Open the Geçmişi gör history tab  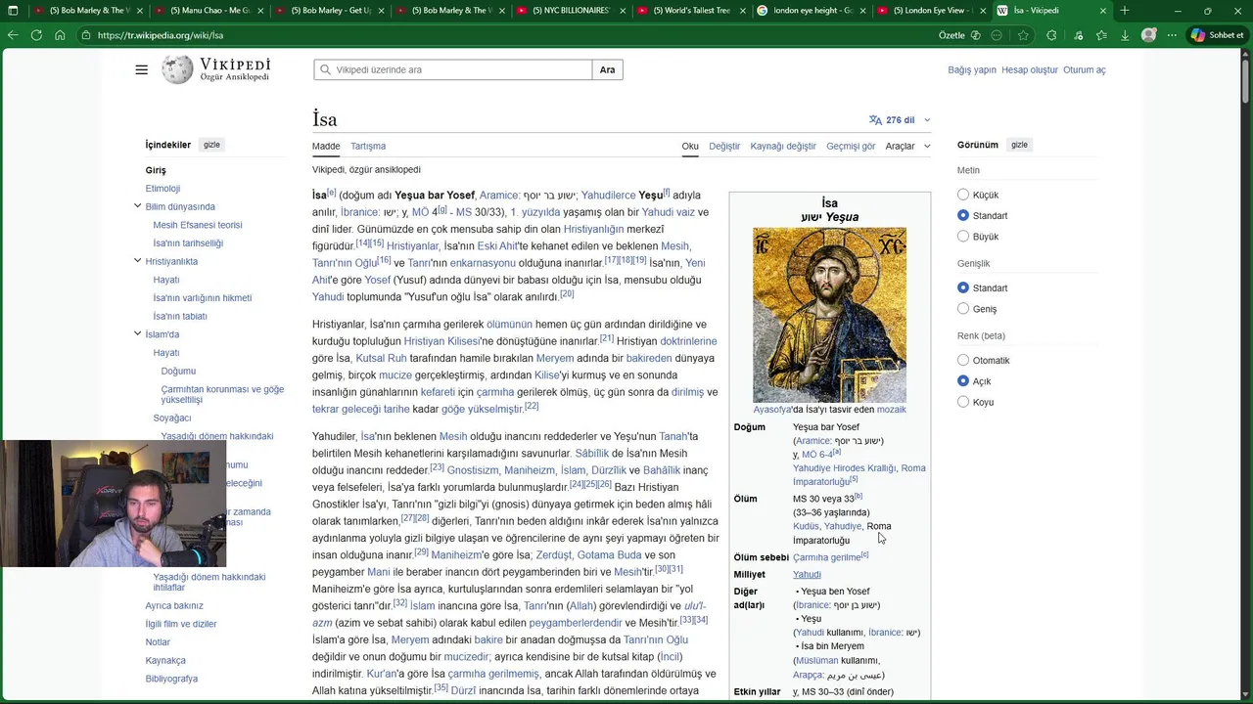pos(851,146)
